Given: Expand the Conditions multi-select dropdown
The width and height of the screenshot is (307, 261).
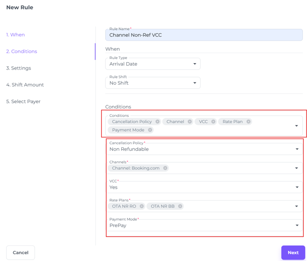Looking at the screenshot, I should tap(296, 126).
